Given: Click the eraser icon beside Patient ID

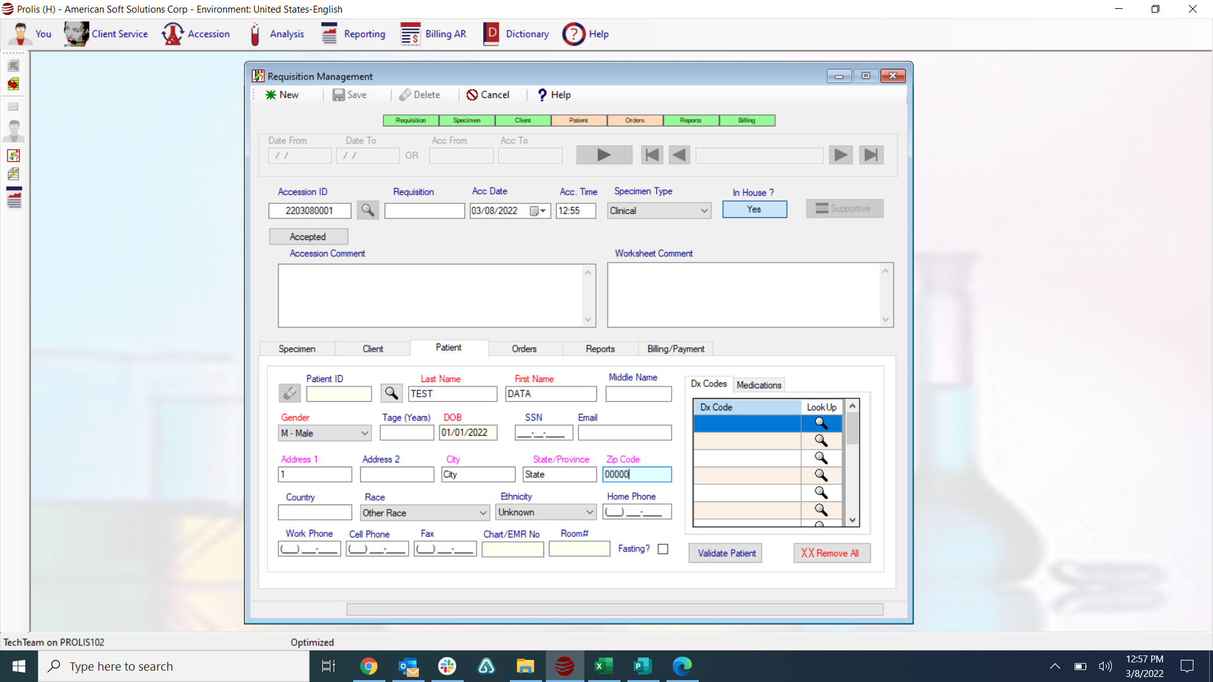Looking at the screenshot, I should pos(289,393).
